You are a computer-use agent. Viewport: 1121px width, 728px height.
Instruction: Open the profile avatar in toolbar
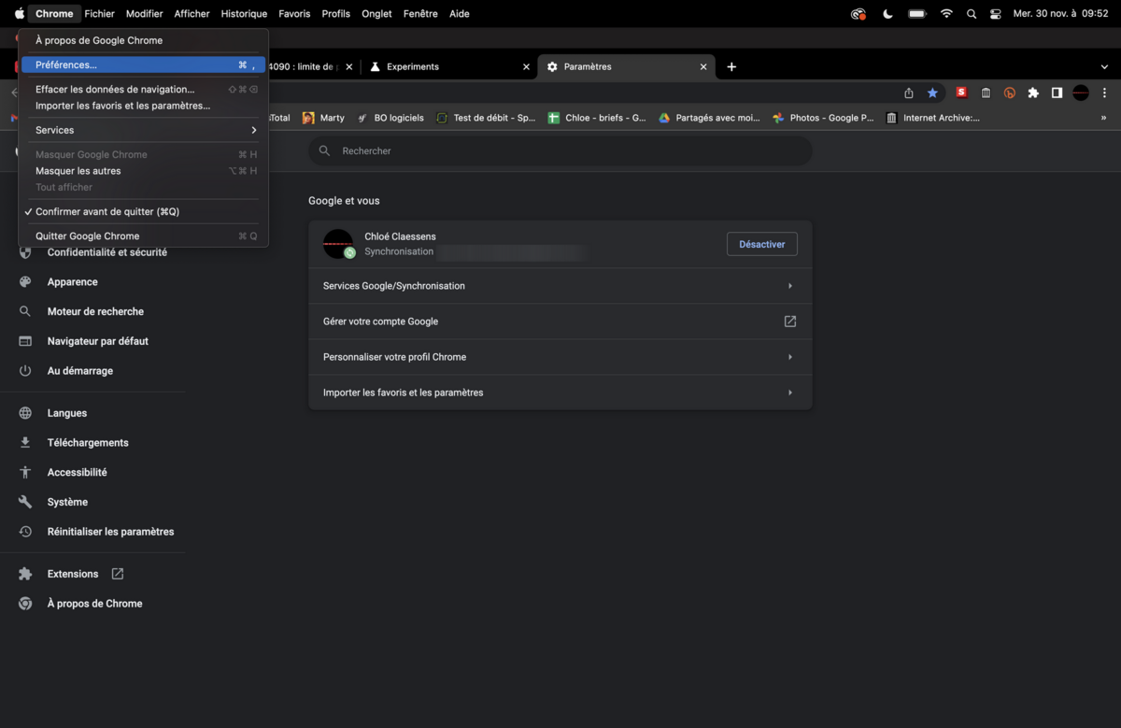click(1081, 93)
